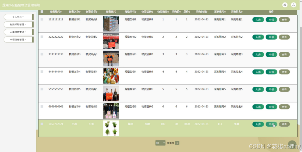Click 查看 for the 张静 row
The image size is (302, 152).
tap(284, 124)
